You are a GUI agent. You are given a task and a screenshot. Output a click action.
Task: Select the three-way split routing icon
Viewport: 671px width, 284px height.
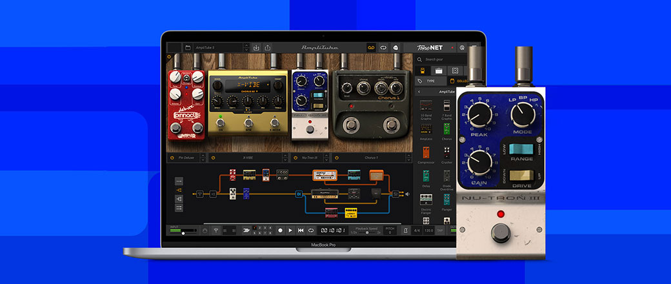(x=179, y=199)
